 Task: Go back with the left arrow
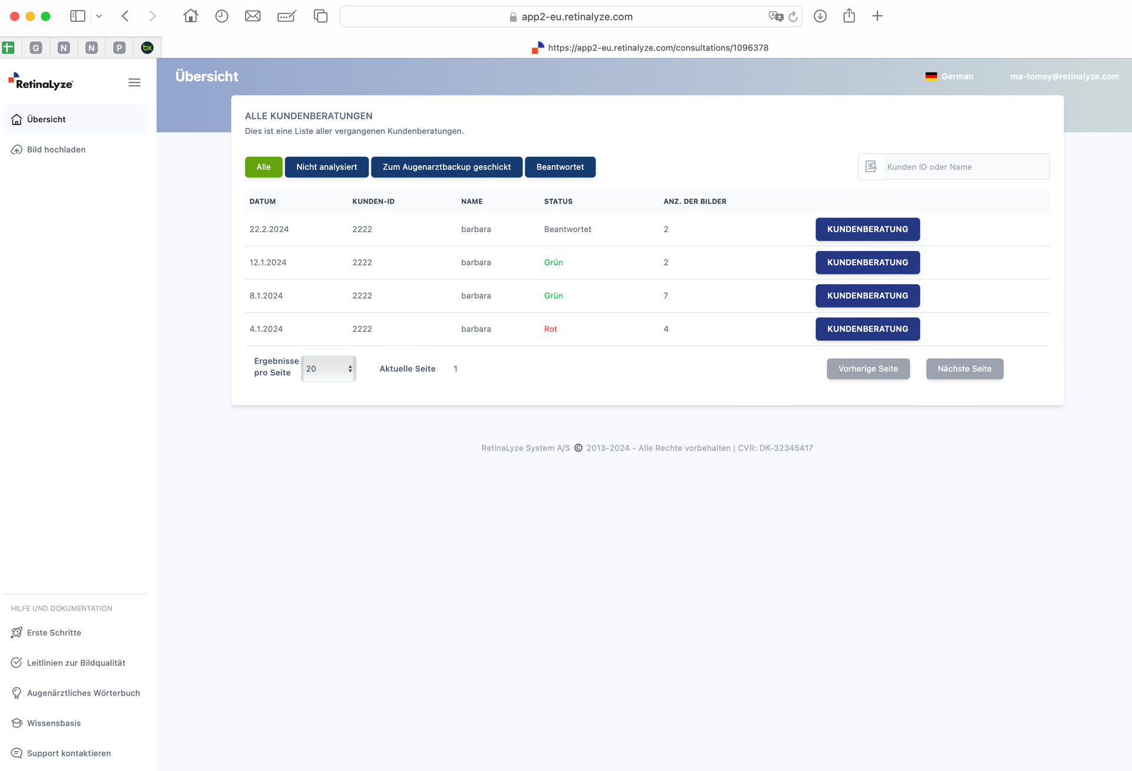point(125,16)
